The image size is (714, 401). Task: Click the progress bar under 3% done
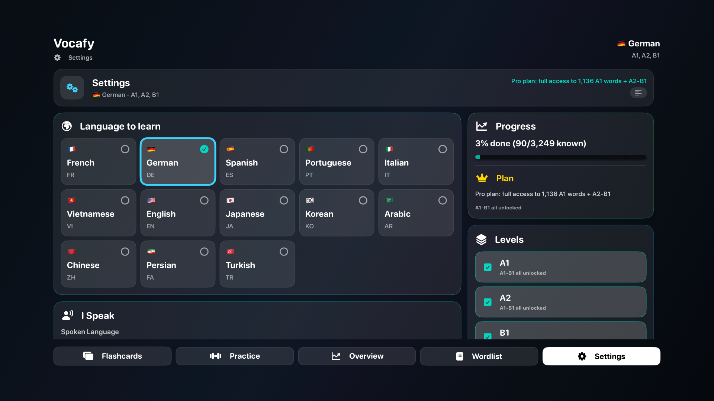pos(560,157)
